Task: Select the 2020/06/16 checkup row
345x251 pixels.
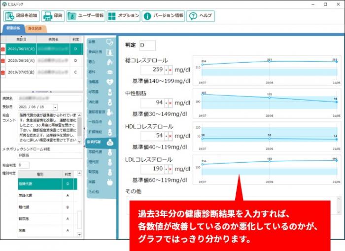Action: [39, 60]
